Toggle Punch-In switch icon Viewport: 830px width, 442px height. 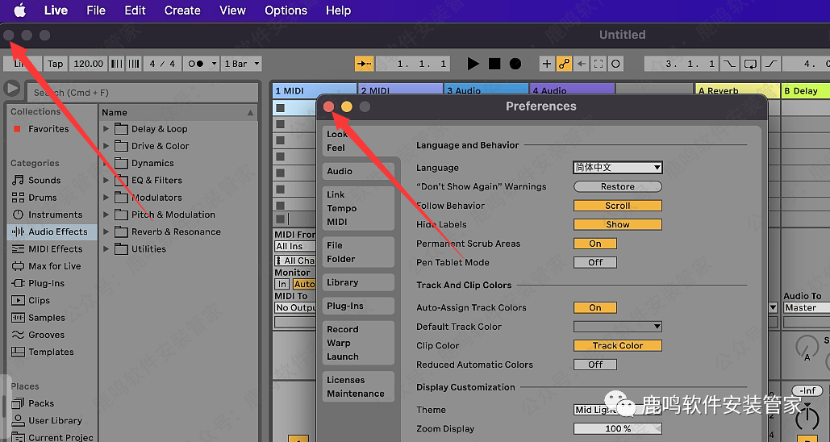pos(729,64)
